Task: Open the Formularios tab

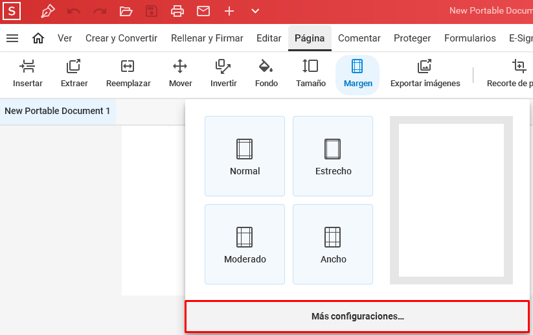Action: coord(470,38)
